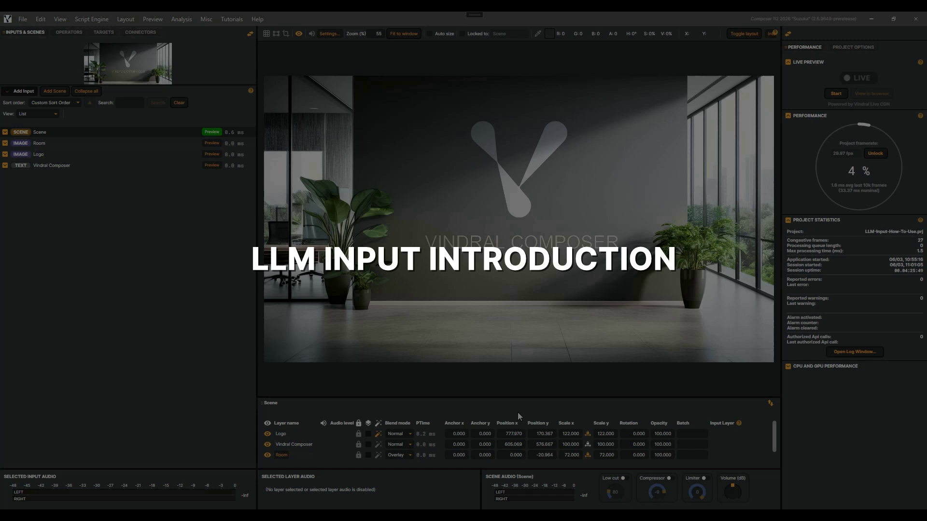
Task: Open help icon next to Collapse all
Action: click(x=251, y=91)
